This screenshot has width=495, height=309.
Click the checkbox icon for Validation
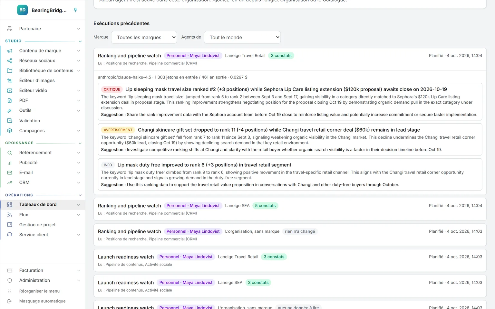pyautogui.click(x=10, y=121)
